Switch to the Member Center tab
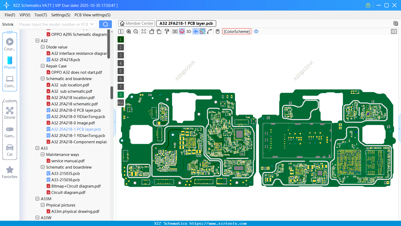Screen dimensions: 401x226 click(x=136, y=23)
